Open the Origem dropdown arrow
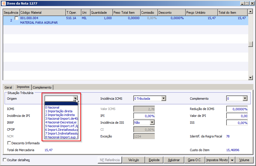This screenshot has width=256, height=166. pos(75,99)
